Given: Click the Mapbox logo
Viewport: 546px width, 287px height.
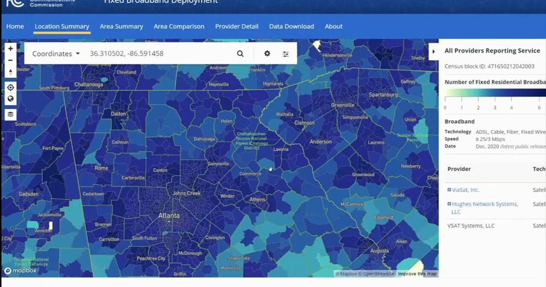Looking at the screenshot, I should click(21, 271).
